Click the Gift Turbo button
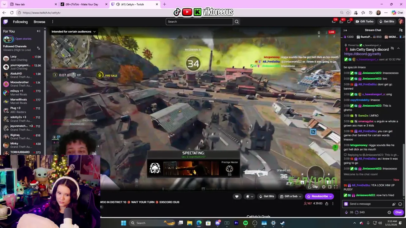Screen dimensions: 406x228 364,22
